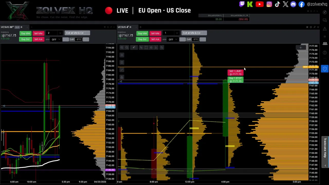The width and height of the screenshot is (329, 185).
Task: Select GTC order duration on 30m chart
Action: 79,39
